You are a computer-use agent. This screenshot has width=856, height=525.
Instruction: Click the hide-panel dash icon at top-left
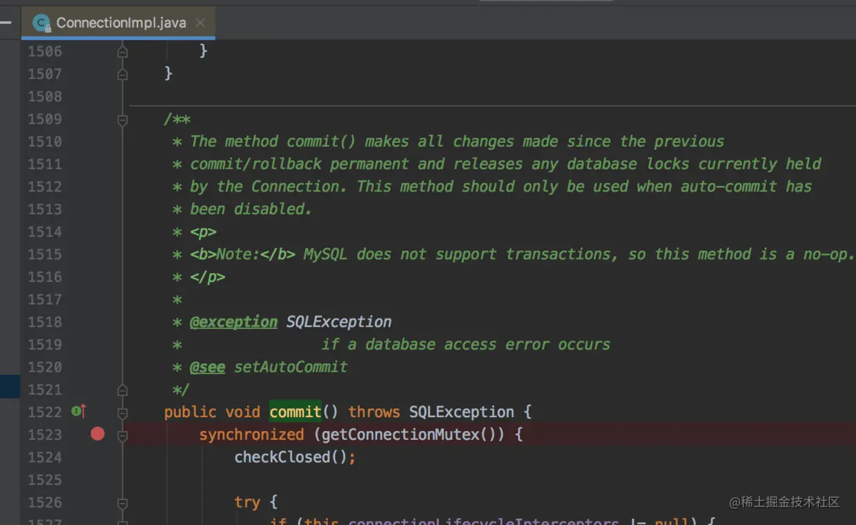pos(7,22)
